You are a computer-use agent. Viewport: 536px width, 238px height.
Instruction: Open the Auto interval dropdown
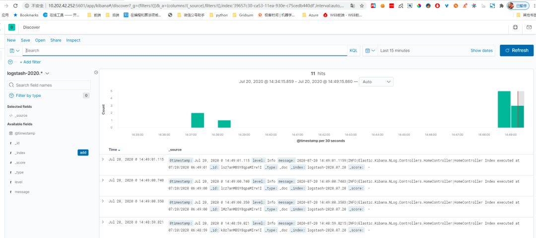(x=376, y=82)
